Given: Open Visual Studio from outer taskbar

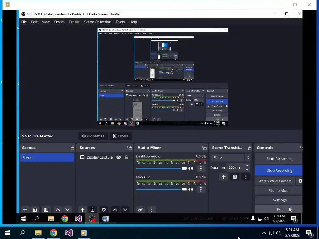Looking at the screenshot, I should [x=69, y=233].
